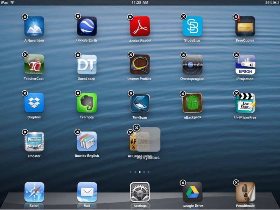
Task: Open Settings from the dock
Action: (x=140, y=192)
